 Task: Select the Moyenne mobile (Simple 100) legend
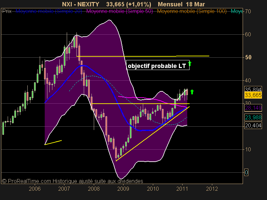[192, 11]
